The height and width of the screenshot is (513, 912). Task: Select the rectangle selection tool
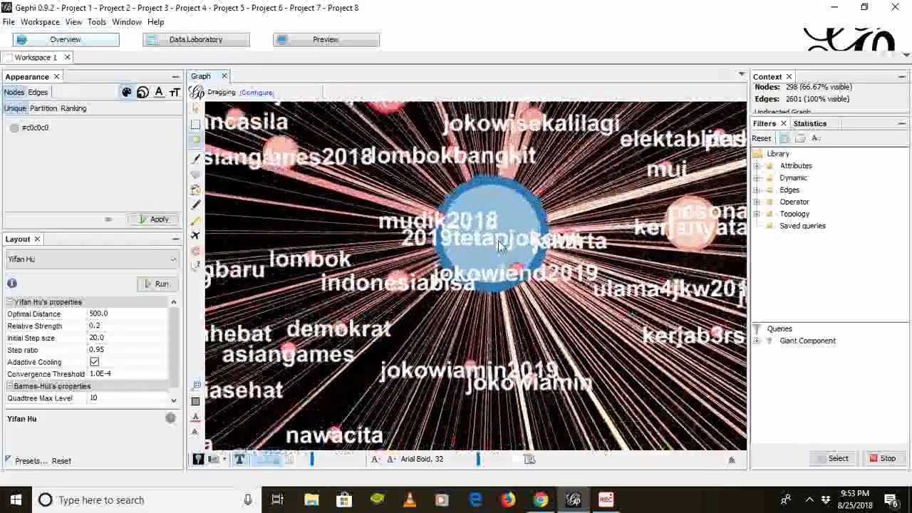point(195,125)
